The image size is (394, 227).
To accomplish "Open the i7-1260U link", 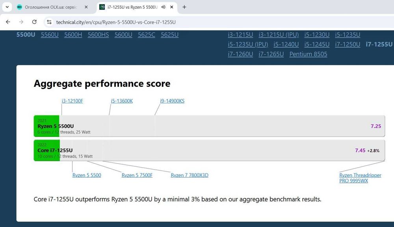I will pos(240,54).
